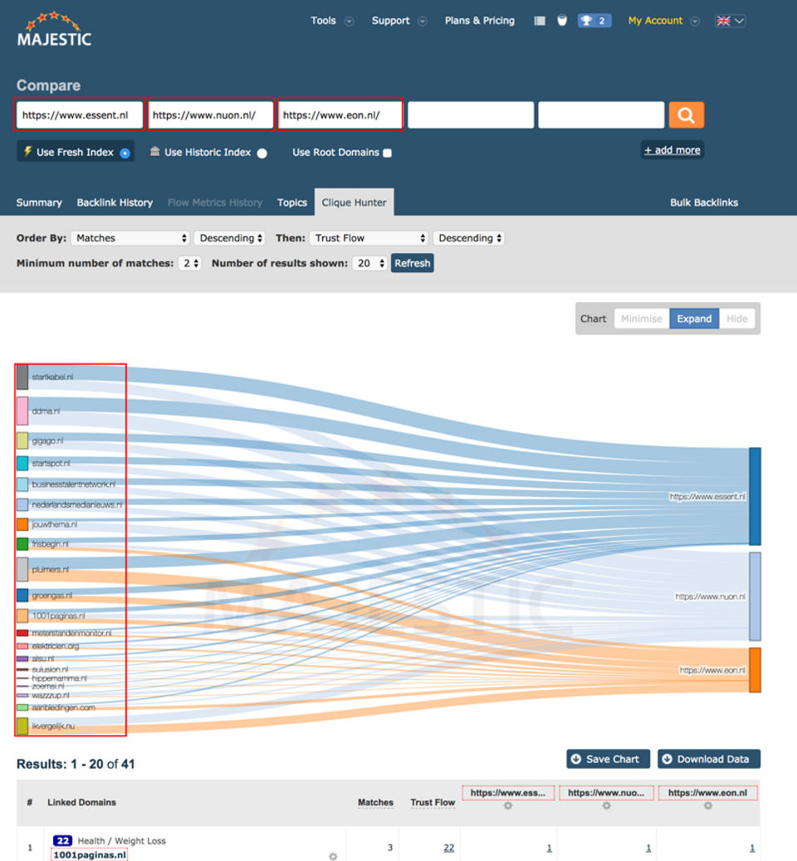797x861 pixels.
Task: Select Use Fresh Index radio button
Action: coord(125,153)
